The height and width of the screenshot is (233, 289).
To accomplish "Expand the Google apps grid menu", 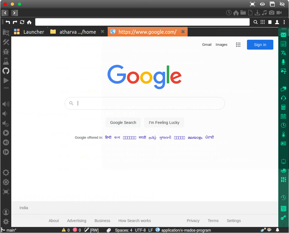I will [x=238, y=45].
